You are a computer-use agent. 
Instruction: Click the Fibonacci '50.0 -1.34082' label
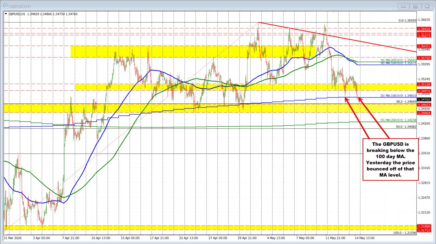pyautogui.click(x=406, y=127)
